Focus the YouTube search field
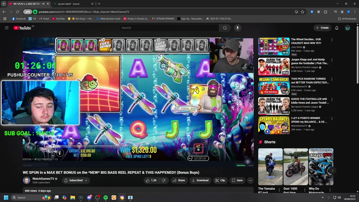 coord(169,28)
